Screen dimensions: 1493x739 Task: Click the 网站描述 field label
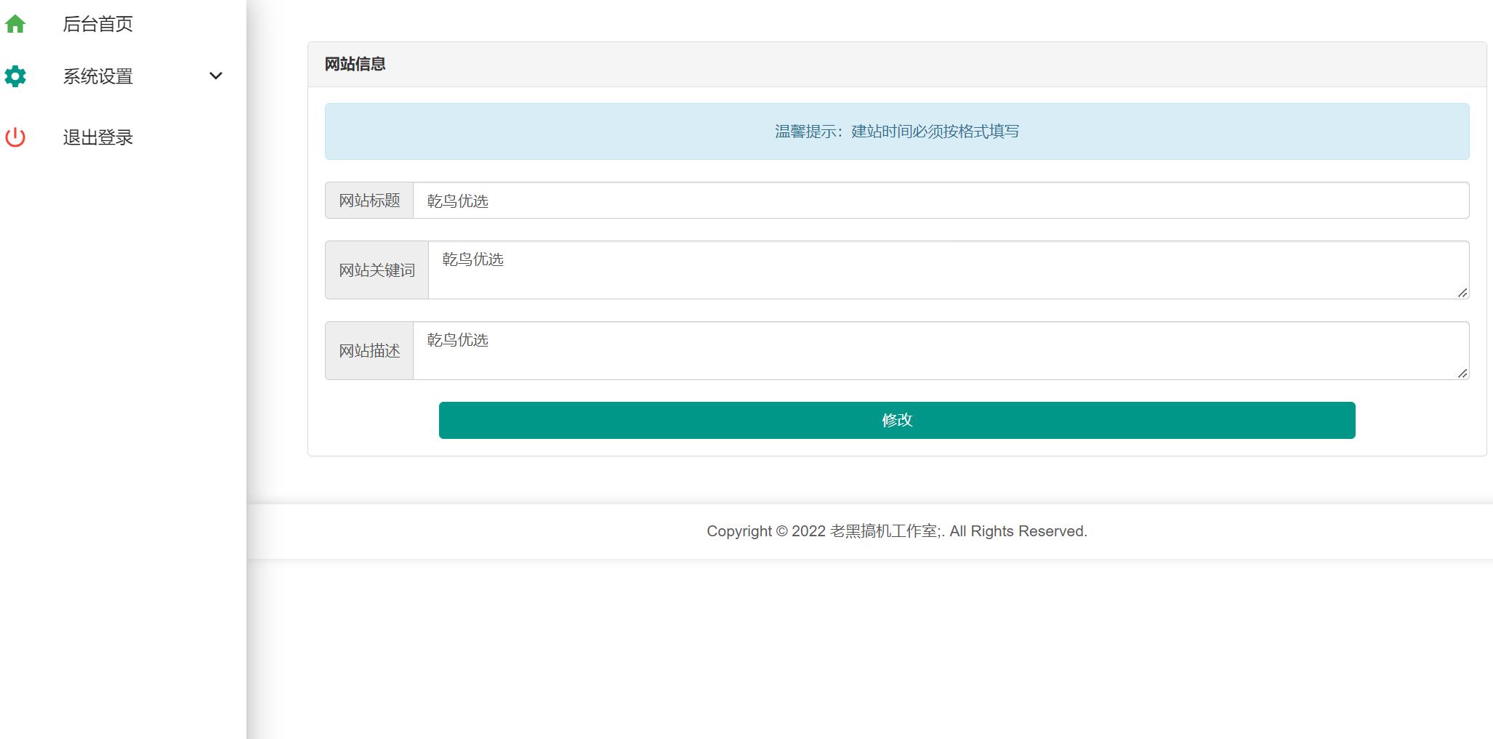pyautogui.click(x=369, y=351)
